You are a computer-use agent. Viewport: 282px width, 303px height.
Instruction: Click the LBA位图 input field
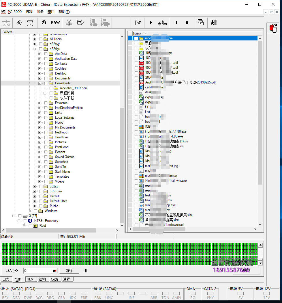[x=38, y=271]
